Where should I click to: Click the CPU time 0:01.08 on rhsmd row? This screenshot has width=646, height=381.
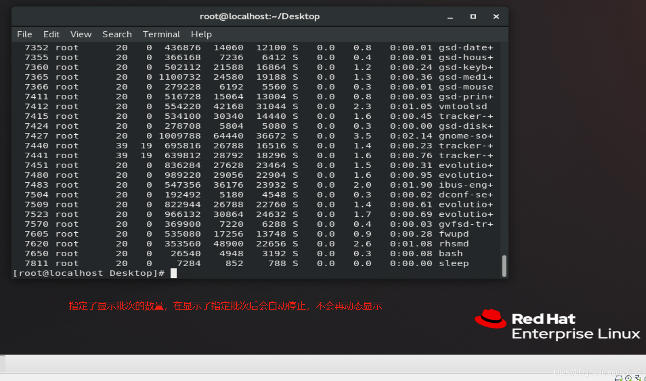(411, 244)
